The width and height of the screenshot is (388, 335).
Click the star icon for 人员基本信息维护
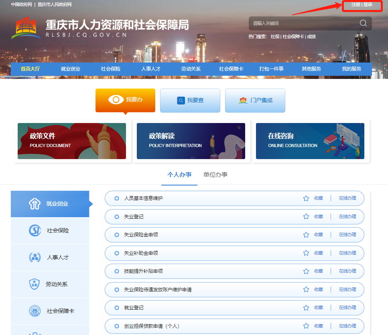[306, 198]
